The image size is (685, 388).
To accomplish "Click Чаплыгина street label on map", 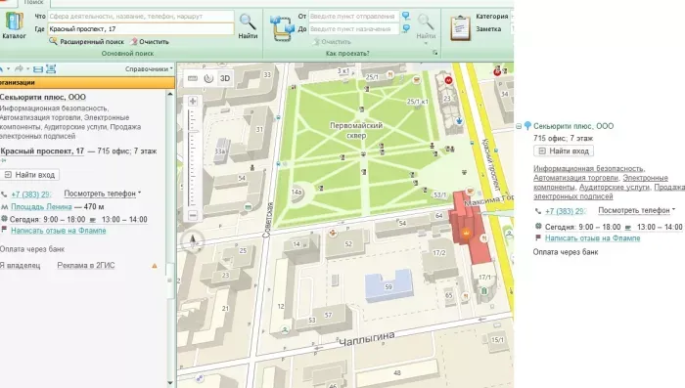I will click(x=367, y=338).
